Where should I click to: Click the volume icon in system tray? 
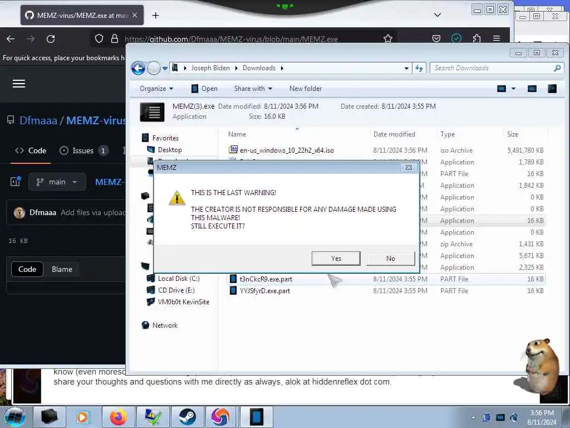514,417
